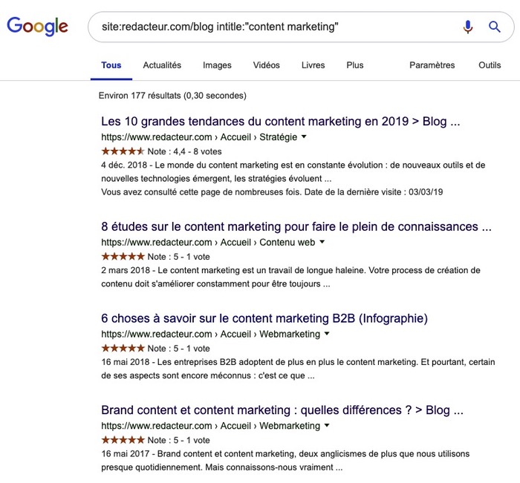
Task: Open '10 grandes tendances du content marketing' result
Action: (281, 122)
